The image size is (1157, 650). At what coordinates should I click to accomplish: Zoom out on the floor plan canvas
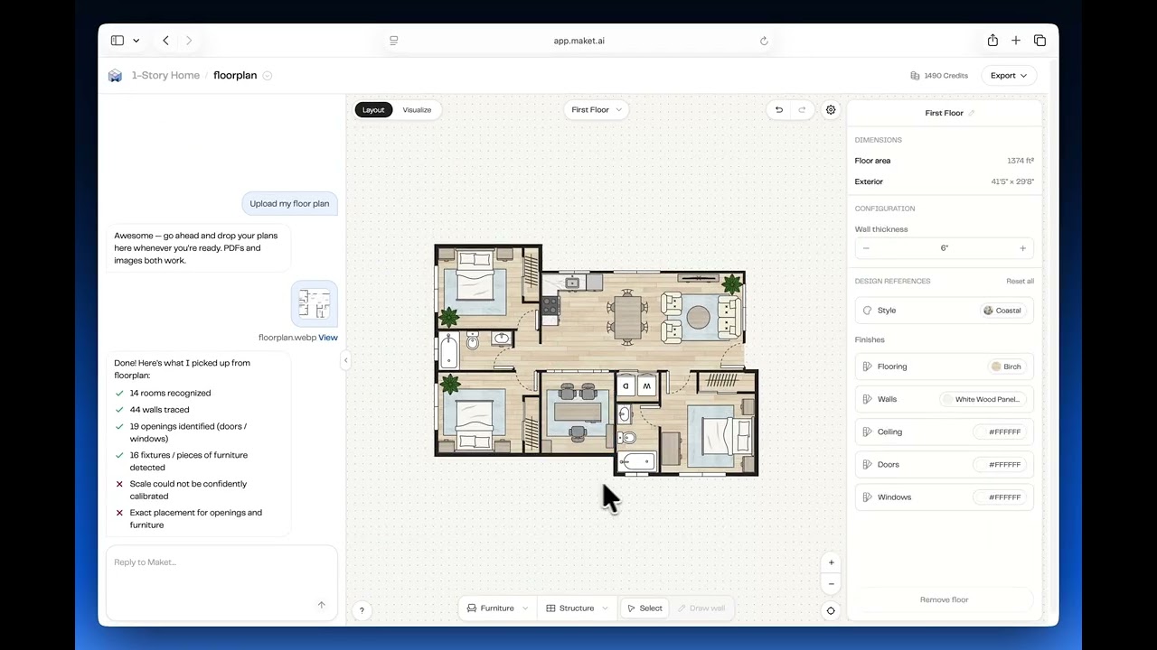832,584
